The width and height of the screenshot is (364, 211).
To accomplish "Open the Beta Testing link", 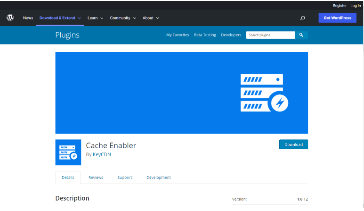I will point(205,35).
